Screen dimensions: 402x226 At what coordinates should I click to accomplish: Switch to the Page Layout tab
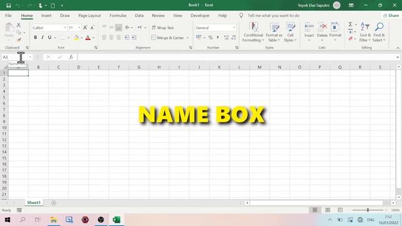pyautogui.click(x=89, y=15)
